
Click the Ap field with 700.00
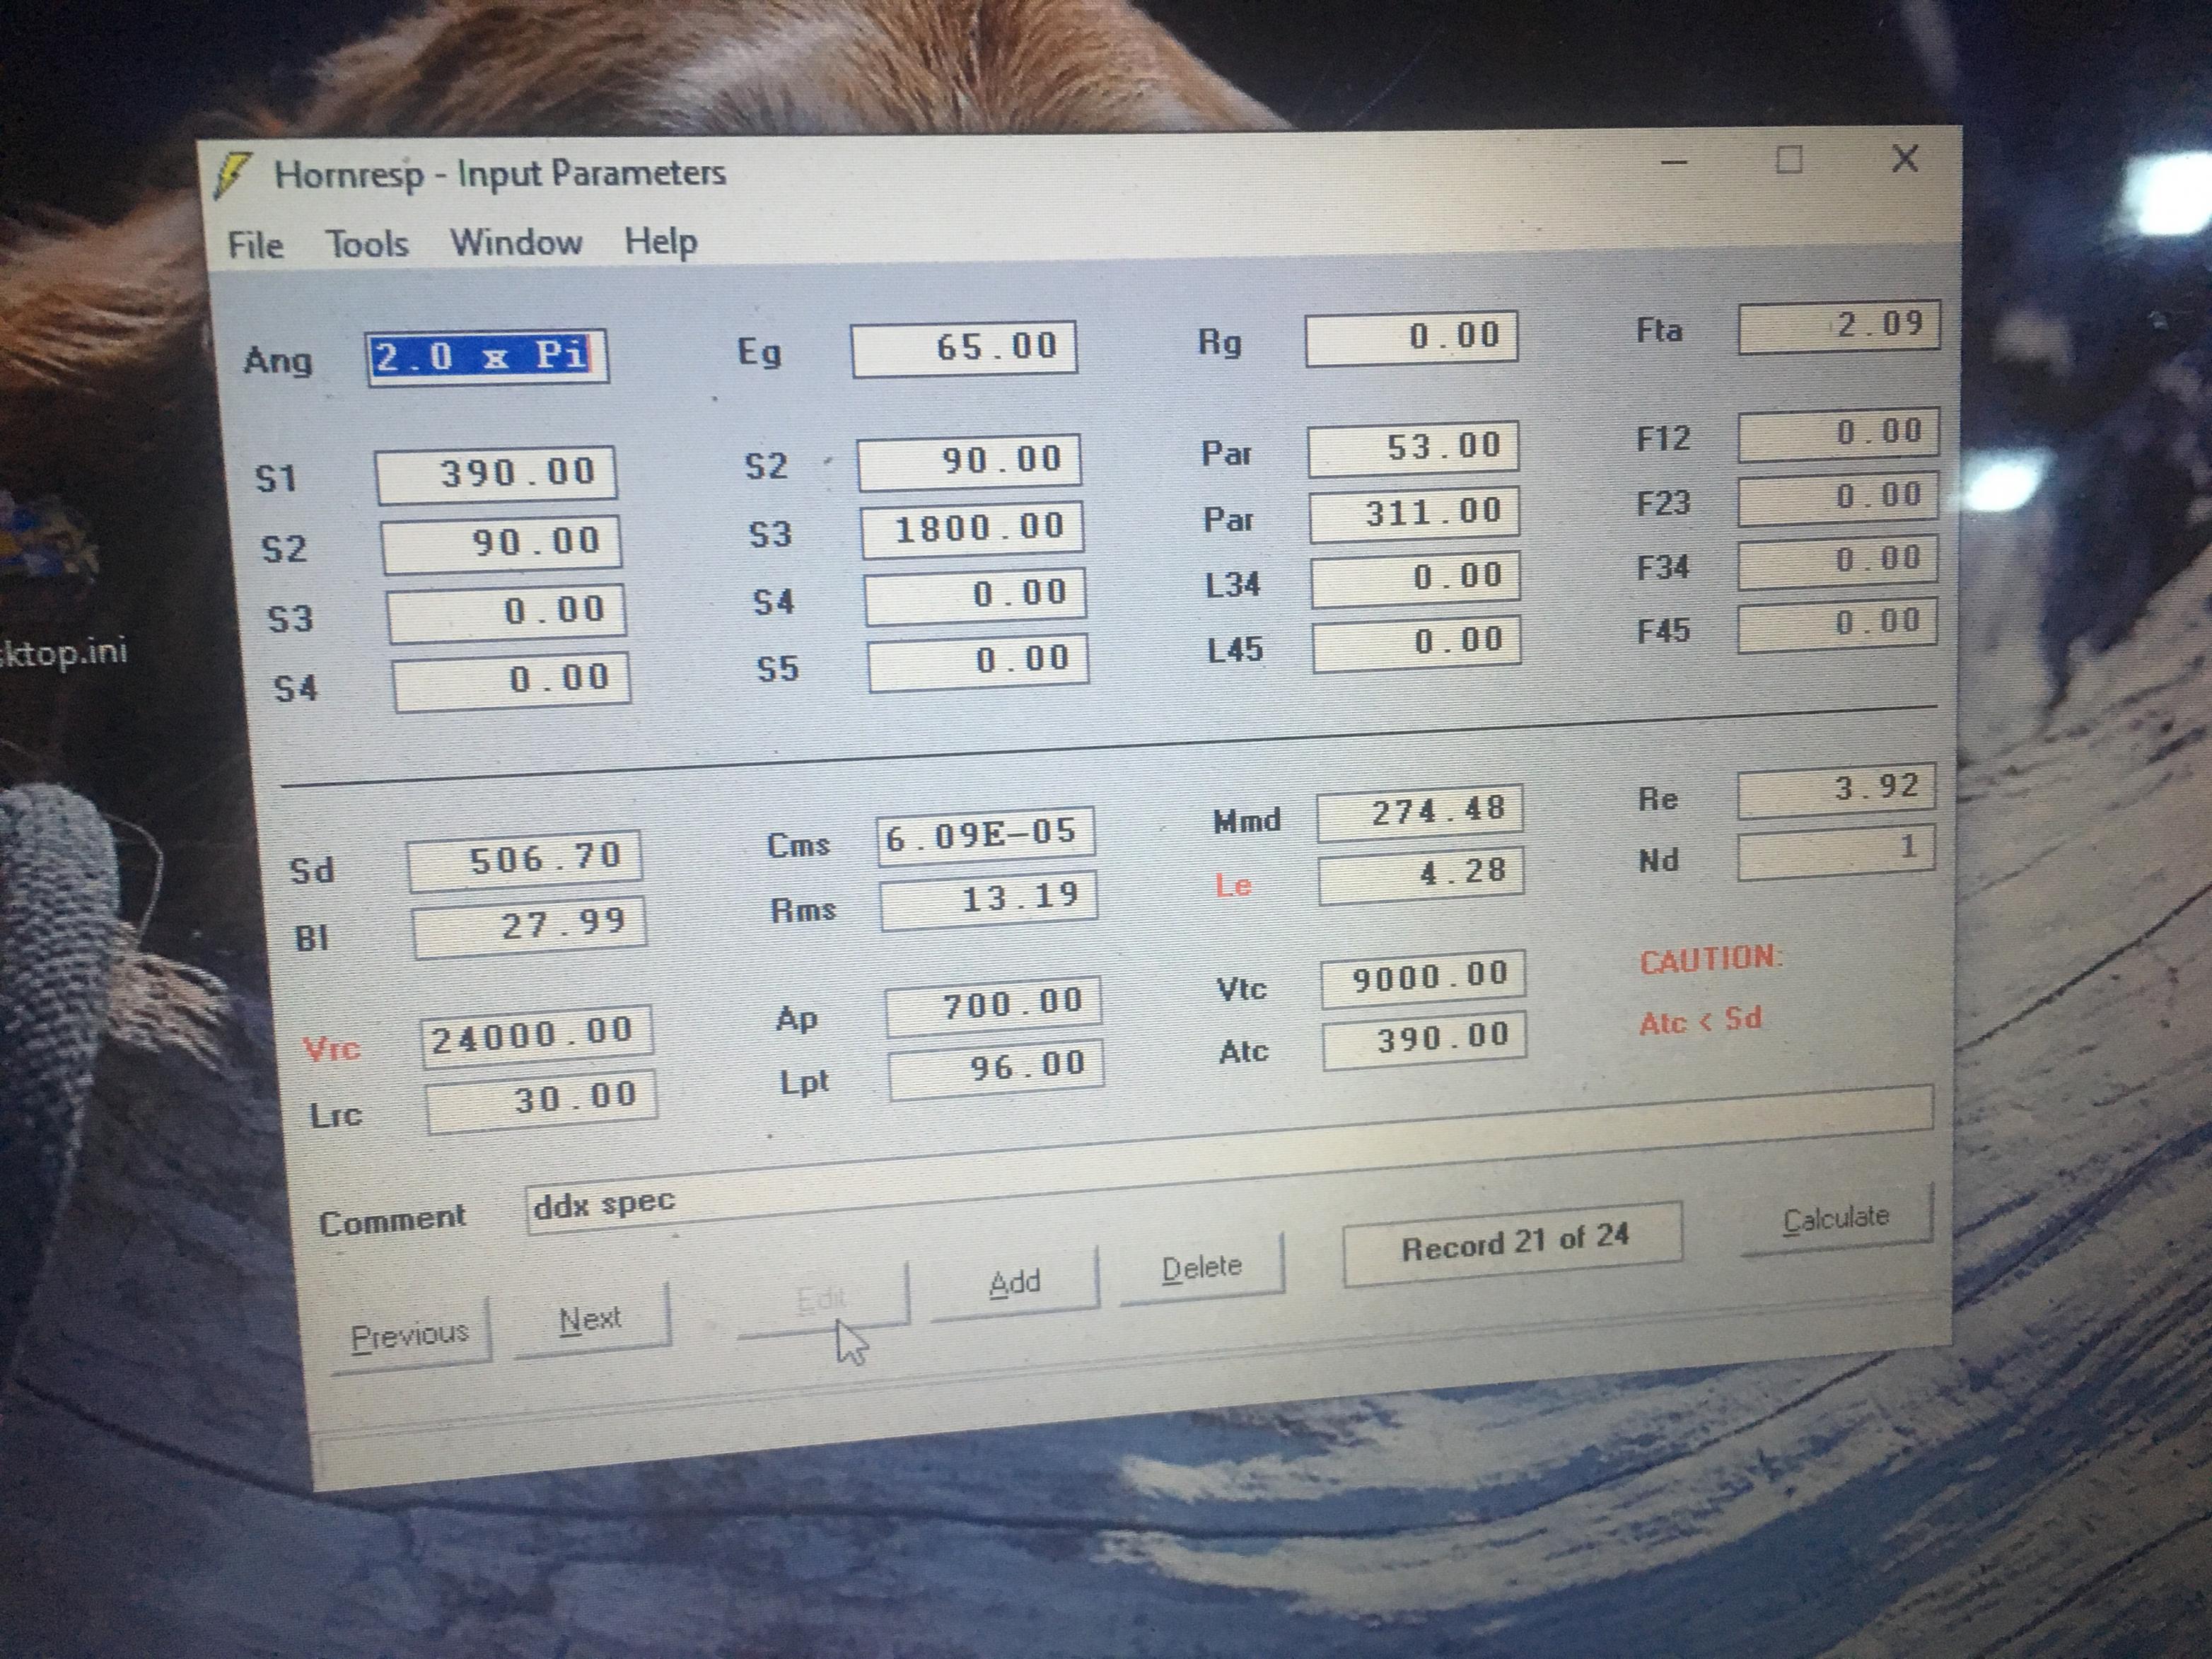(993, 1006)
